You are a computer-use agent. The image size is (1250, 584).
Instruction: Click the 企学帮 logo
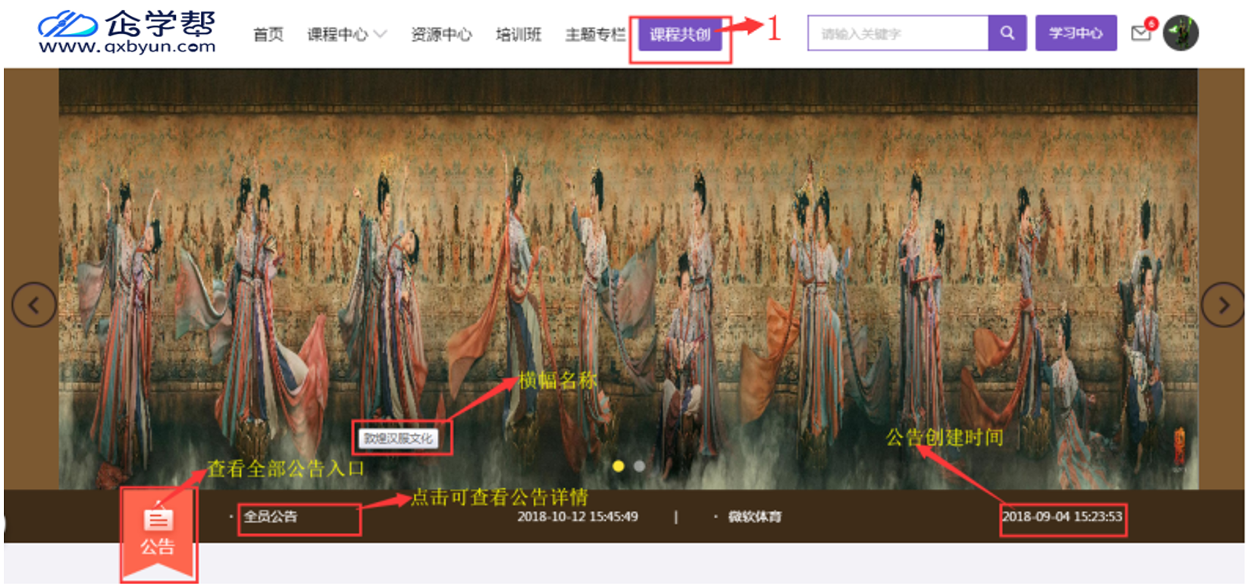coord(127,32)
